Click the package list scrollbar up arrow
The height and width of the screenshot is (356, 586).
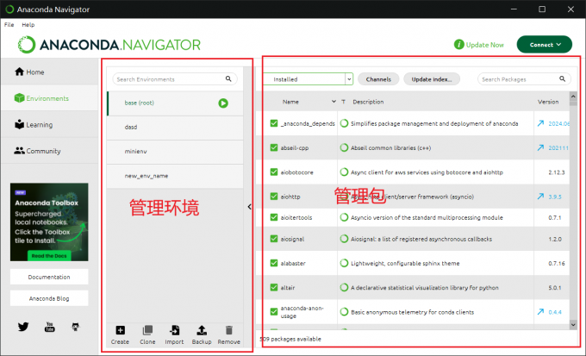coord(573,97)
